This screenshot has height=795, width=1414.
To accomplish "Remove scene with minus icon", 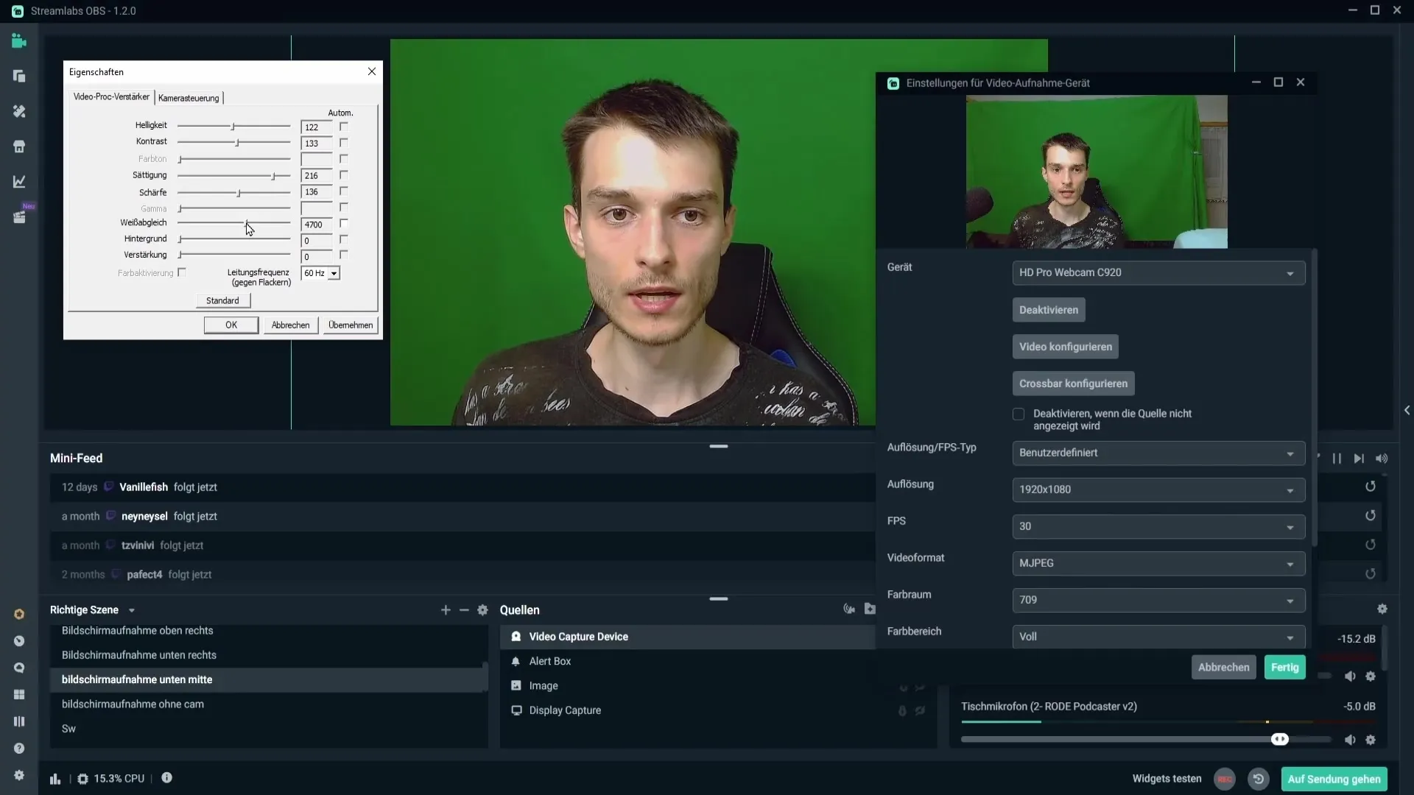I will point(464,610).
